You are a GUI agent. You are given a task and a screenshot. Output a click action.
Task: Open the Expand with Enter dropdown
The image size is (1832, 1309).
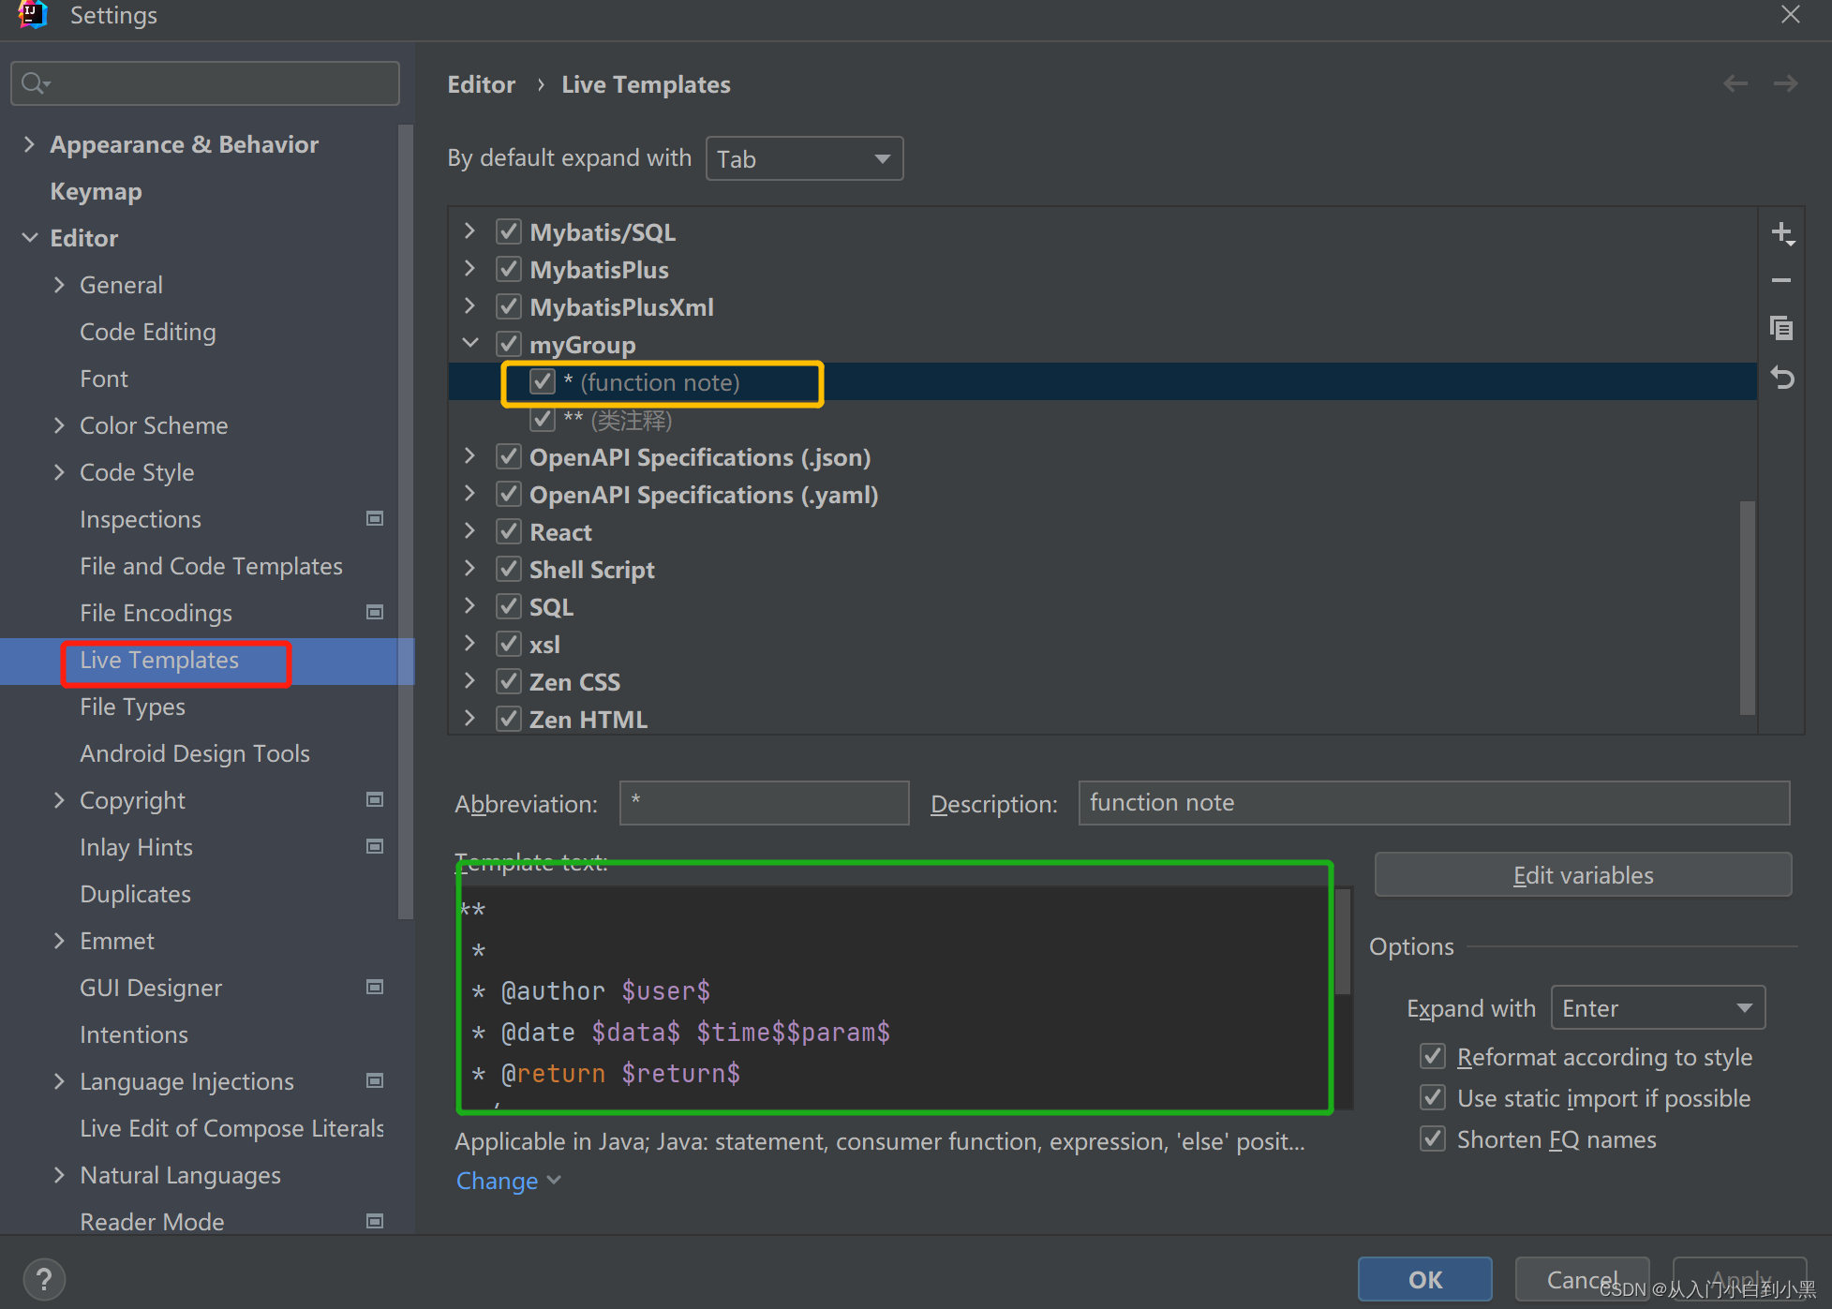pos(1658,1008)
